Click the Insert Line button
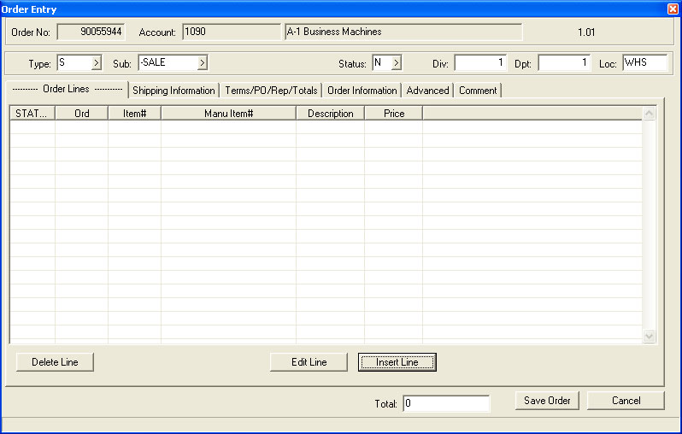This screenshot has width=682, height=434. pyautogui.click(x=397, y=362)
